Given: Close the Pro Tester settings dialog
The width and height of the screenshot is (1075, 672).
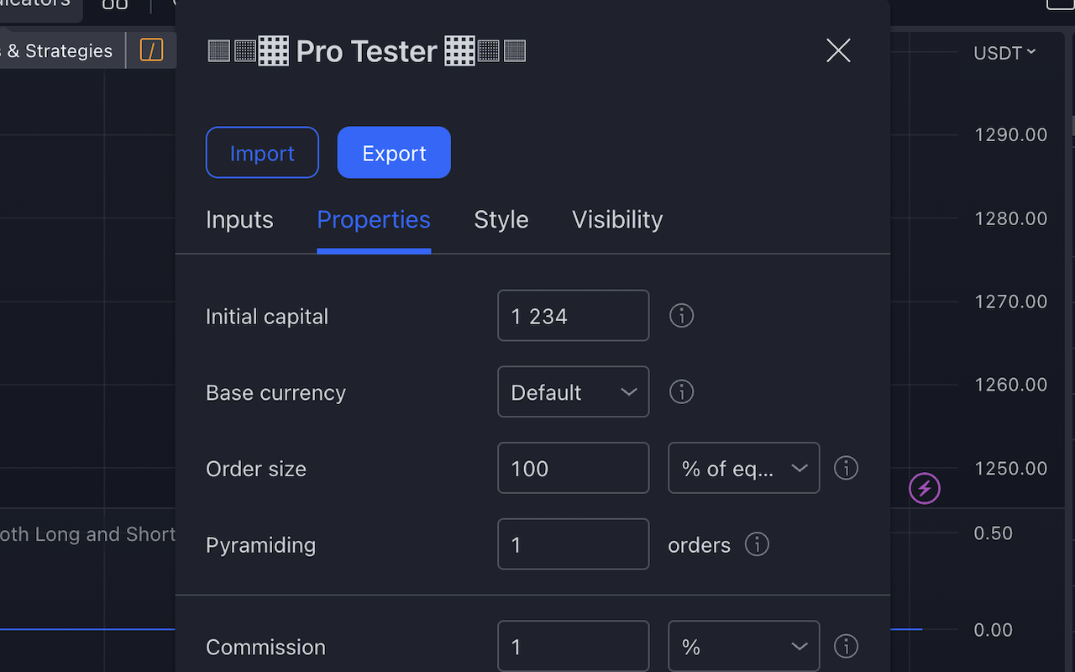Looking at the screenshot, I should (838, 50).
